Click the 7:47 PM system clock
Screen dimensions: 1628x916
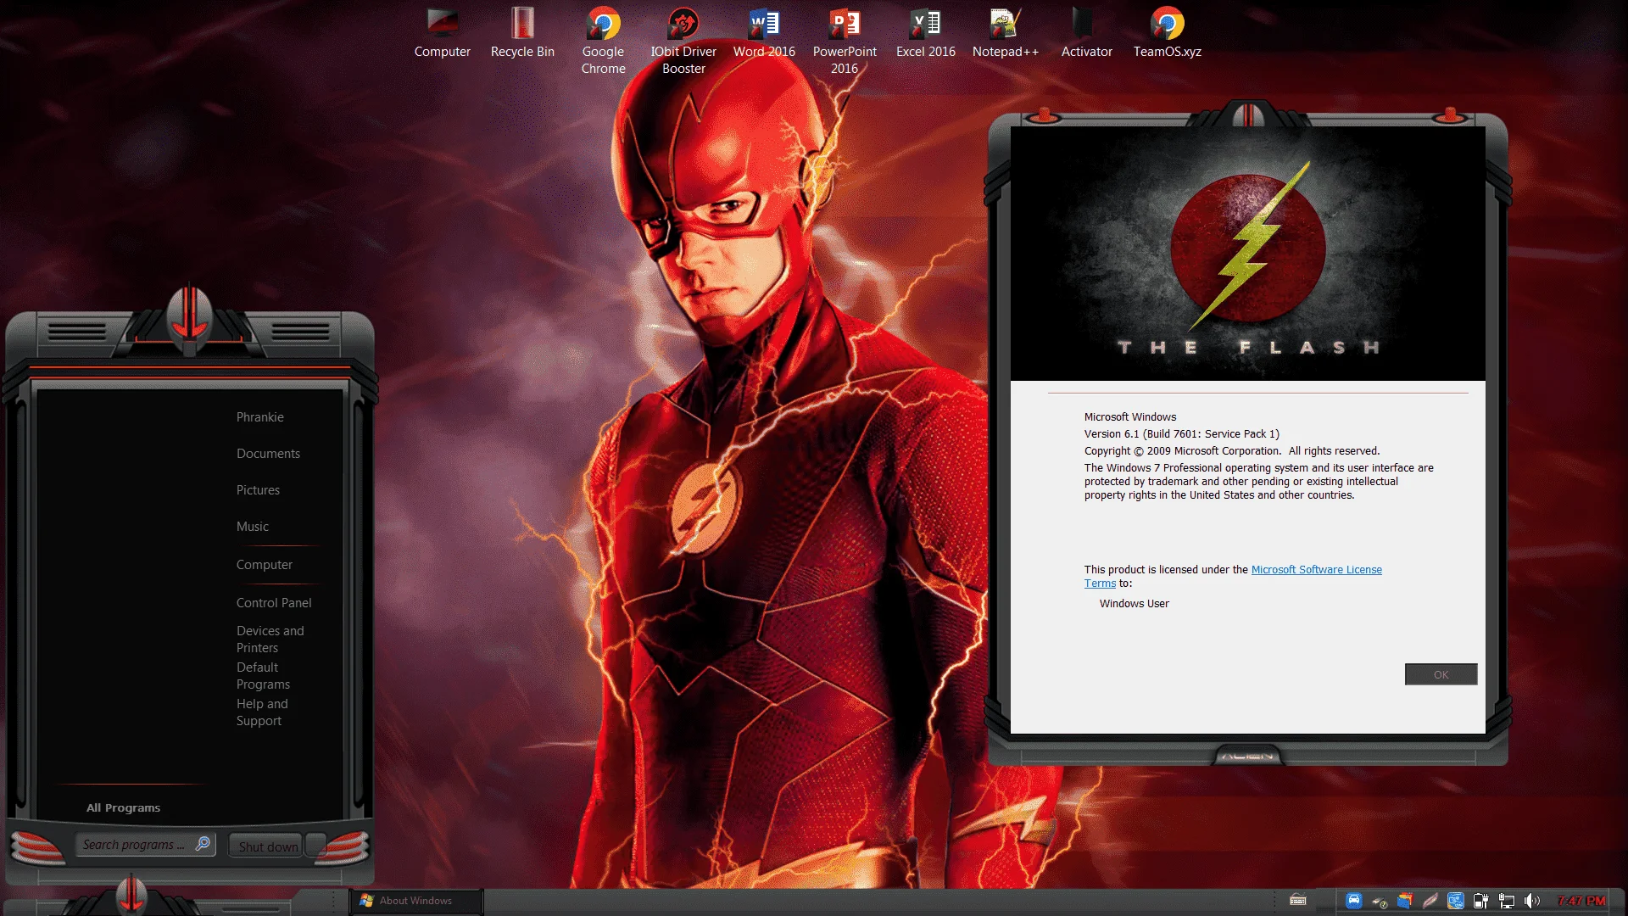click(x=1581, y=901)
